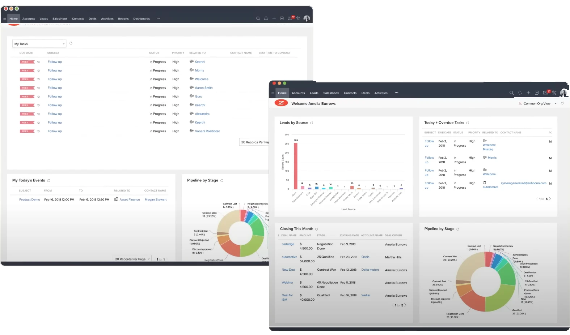Open the 20 Records Per Page dropdown
The width and height of the screenshot is (570, 335).
(132, 259)
